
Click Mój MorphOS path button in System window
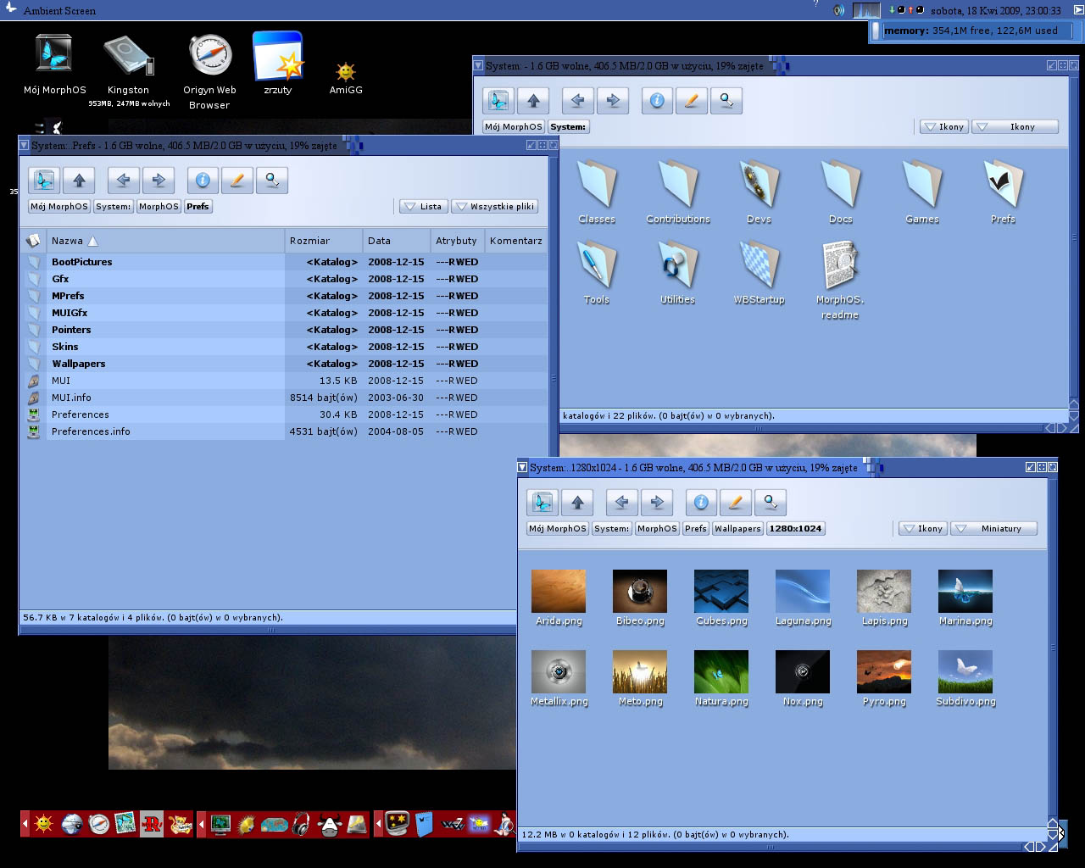click(514, 126)
